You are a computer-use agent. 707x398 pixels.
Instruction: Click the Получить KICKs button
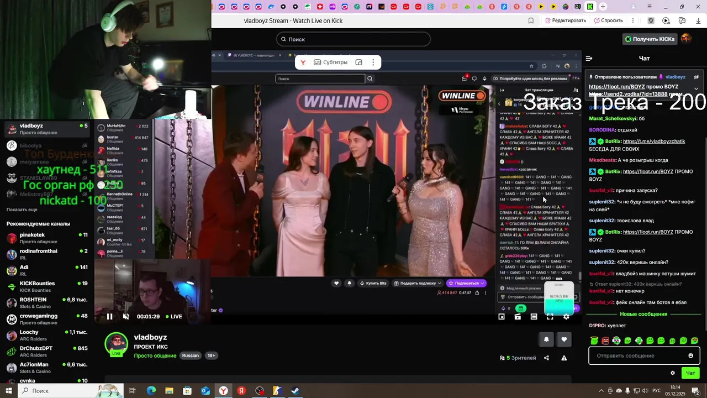click(650, 39)
